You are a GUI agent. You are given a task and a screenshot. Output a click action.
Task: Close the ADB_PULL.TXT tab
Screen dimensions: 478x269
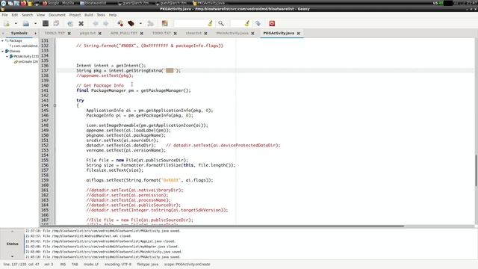click(141, 33)
